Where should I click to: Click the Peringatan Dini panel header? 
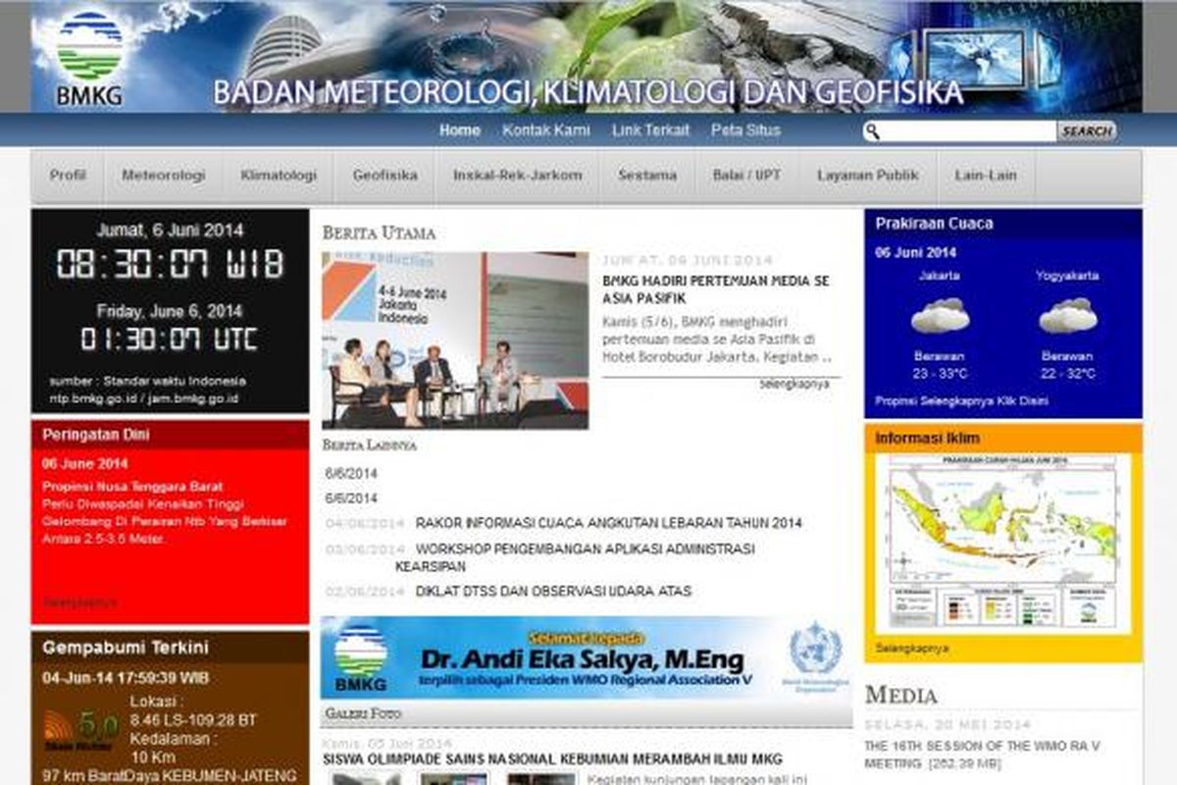coord(170,434)
